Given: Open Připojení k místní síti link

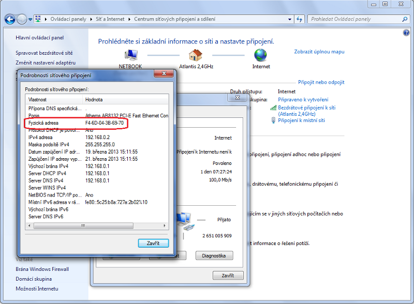Looking at the screenshot, I should [x=301, y=120].
